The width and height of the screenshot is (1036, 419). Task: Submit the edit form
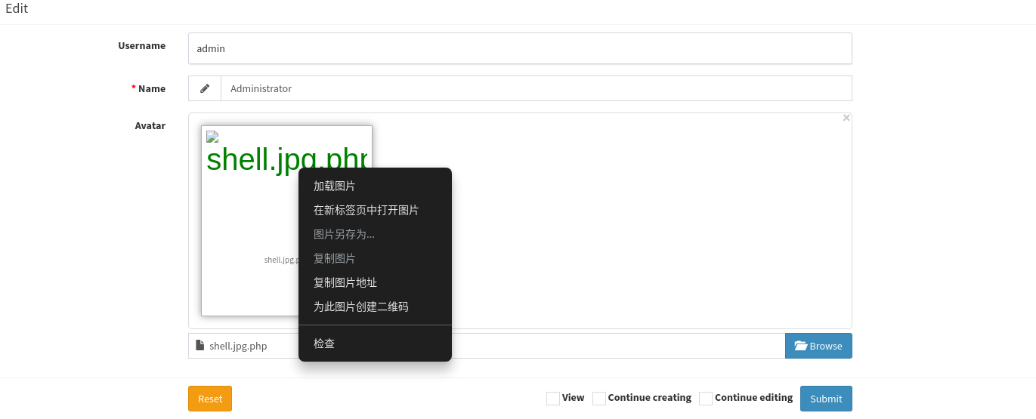pos(826,399)
